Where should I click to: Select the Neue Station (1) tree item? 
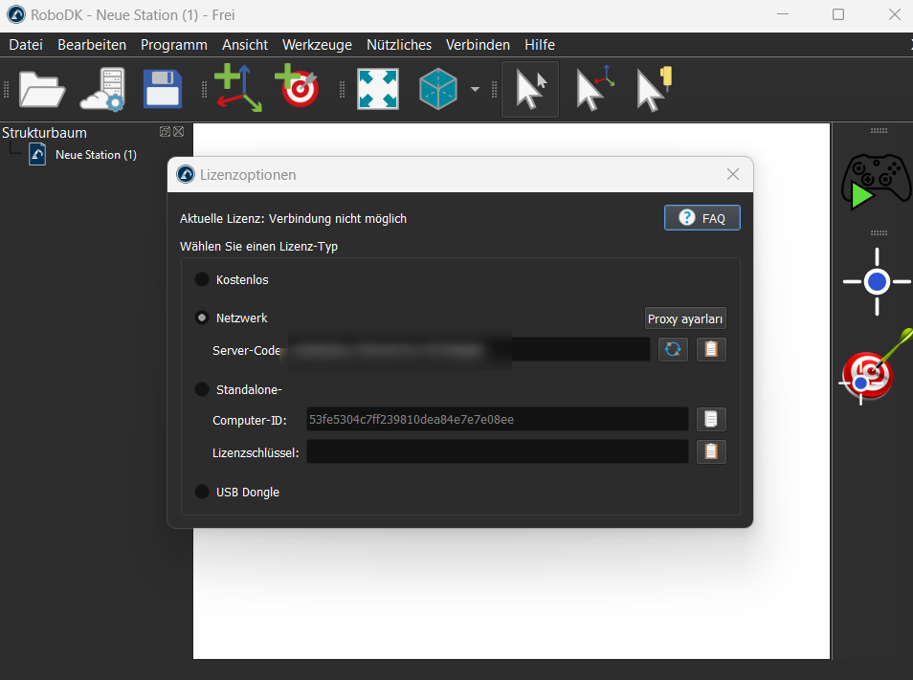[96, 155]
